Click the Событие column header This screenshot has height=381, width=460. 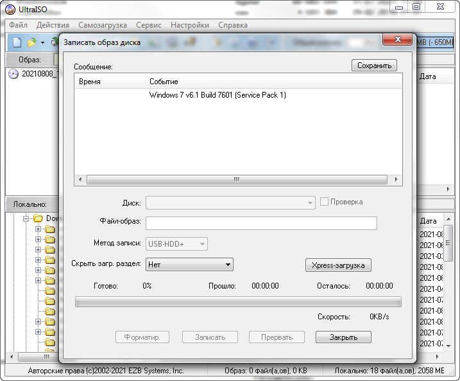pyautogui.click(x=273, y=82)
